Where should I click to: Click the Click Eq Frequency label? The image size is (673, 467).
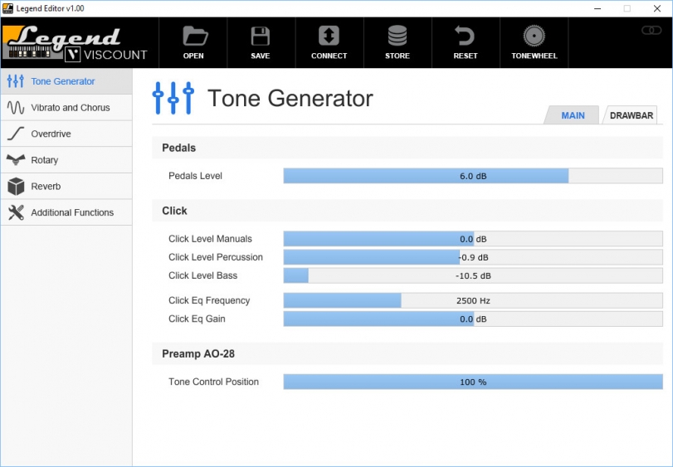[x=209, y=300]
